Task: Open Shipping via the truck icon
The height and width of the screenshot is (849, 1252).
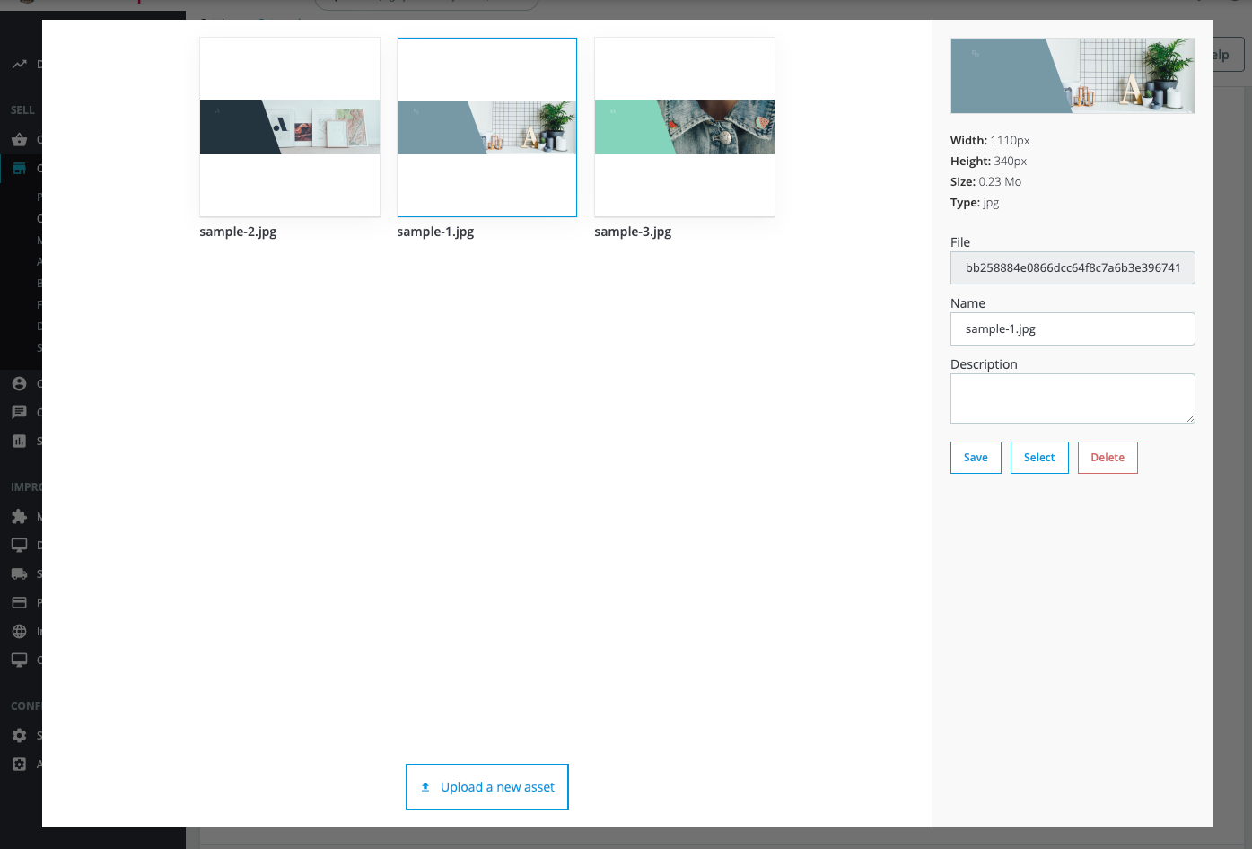Action: tap(19, 574)
